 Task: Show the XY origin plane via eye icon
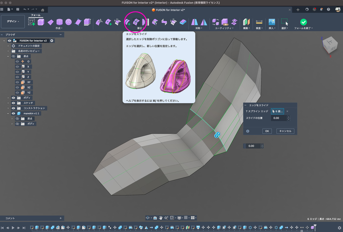coord(17,82)
